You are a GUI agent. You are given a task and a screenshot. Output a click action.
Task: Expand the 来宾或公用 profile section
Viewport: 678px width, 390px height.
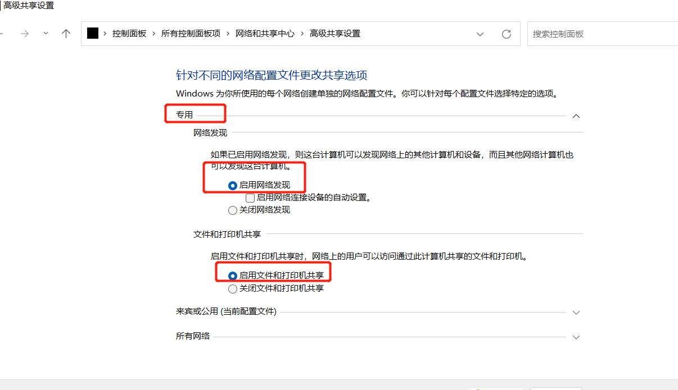[x=576, y=312]
